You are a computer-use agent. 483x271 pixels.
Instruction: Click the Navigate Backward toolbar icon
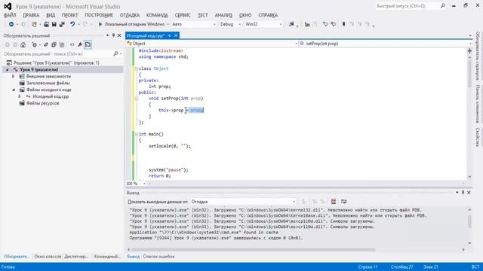11,24
